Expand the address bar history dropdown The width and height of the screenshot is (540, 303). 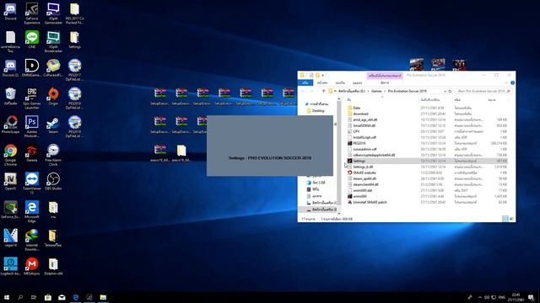click(445, 92)
